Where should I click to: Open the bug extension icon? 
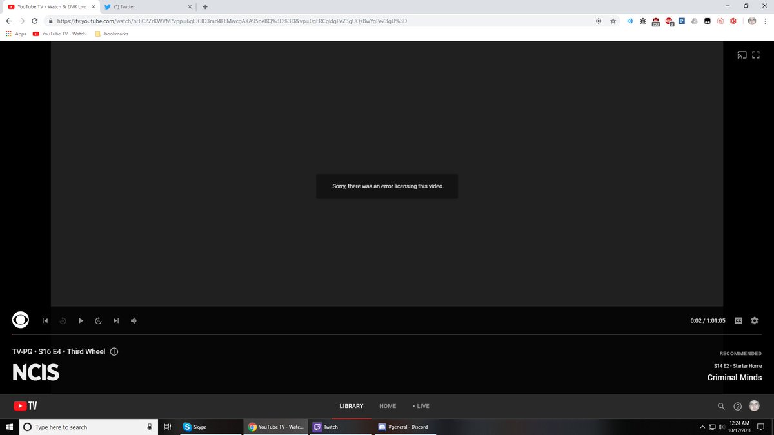click(x=643, y=21)
